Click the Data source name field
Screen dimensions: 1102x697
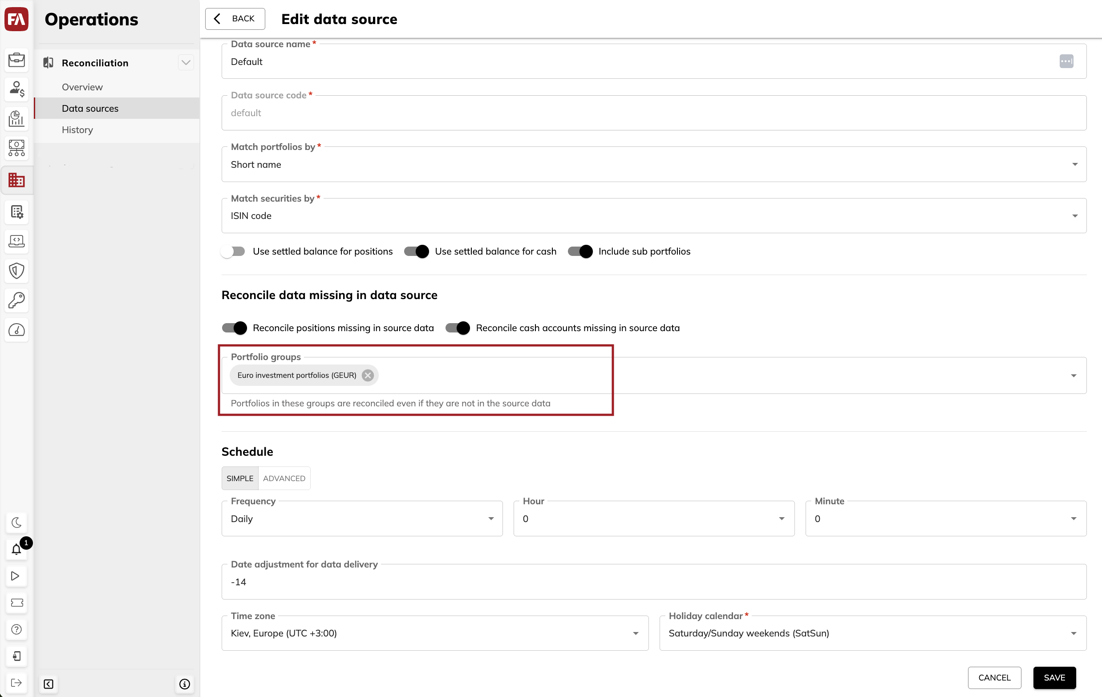tap(653, 61)
